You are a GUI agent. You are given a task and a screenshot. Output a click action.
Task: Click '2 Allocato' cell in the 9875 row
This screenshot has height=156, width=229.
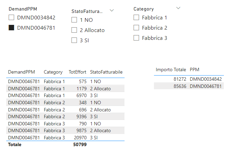[x=100, y=131]
